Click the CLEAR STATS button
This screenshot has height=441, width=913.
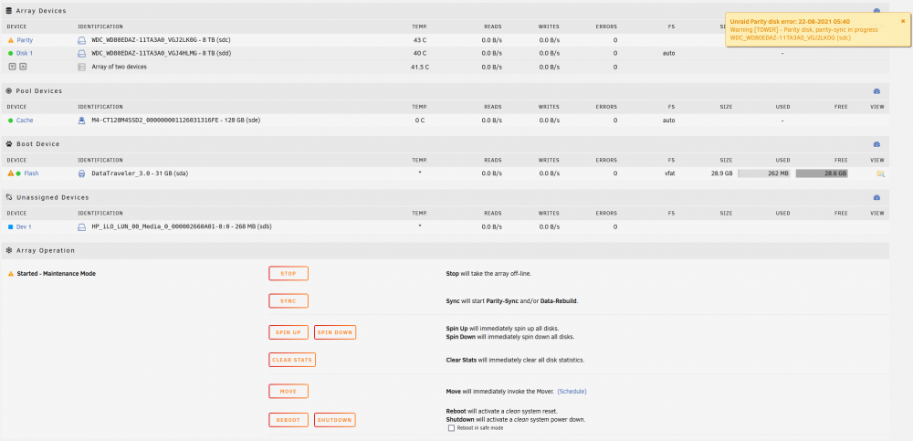pyautogui.click(x=292, y=360)
